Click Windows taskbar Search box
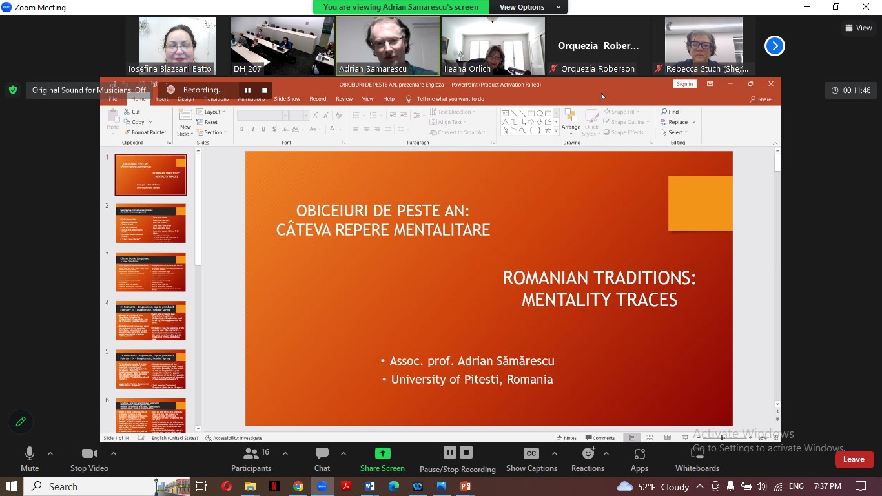 108,486
